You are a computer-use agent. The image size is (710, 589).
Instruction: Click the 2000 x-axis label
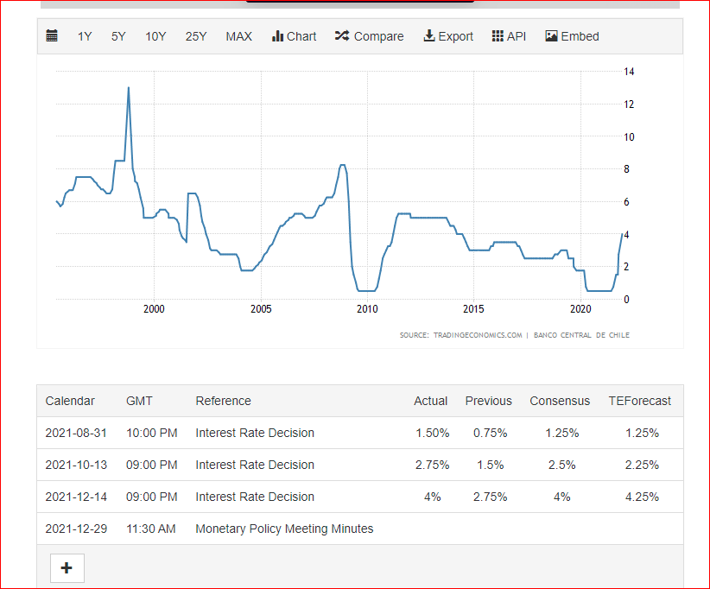click(154, 309)
